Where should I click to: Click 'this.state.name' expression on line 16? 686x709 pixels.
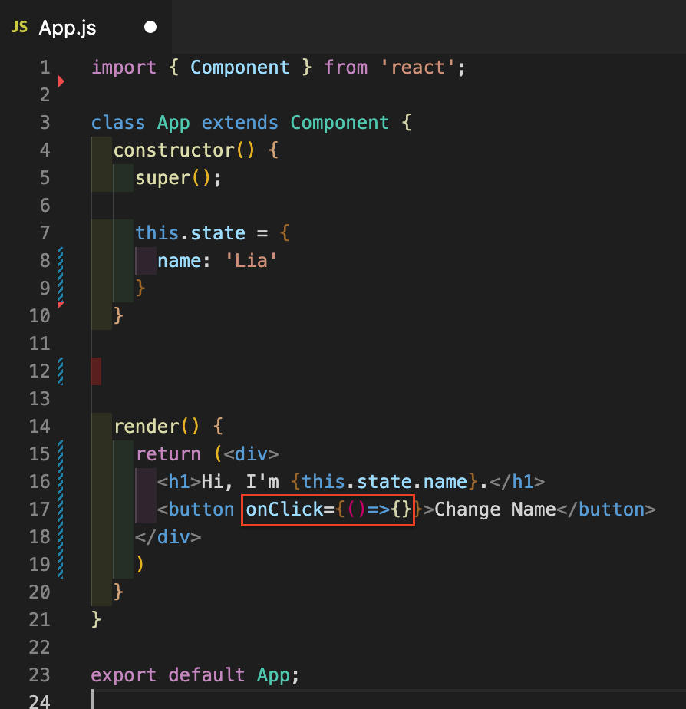click(384, 482)
